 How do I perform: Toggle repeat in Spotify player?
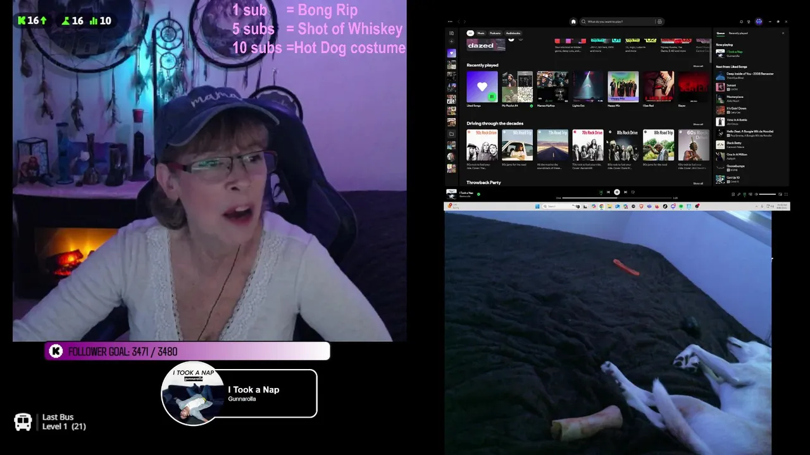coord(633,192)
